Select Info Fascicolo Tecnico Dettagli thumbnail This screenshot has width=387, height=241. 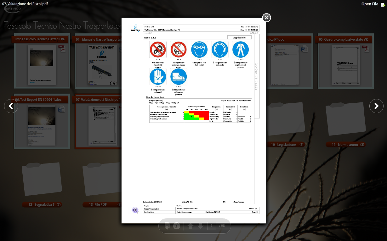[x=42, y=63]
